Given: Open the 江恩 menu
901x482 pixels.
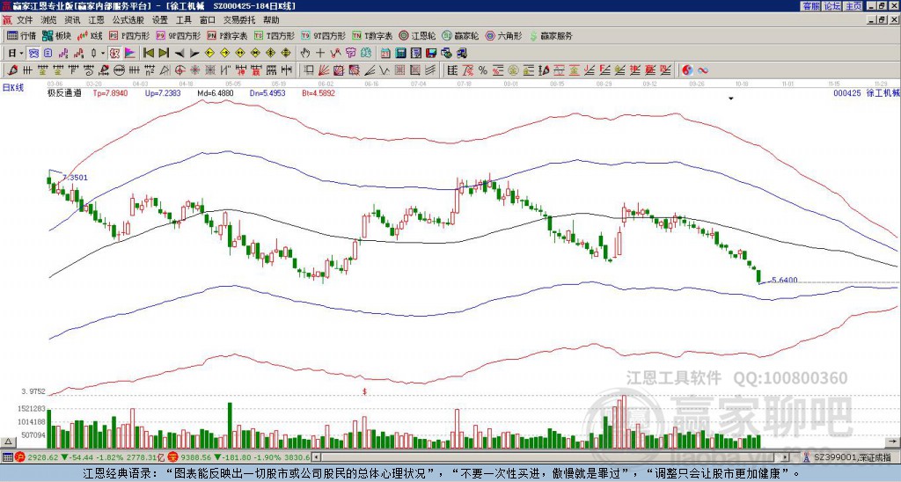Looking at the screenshot, I should coord(96,19).
